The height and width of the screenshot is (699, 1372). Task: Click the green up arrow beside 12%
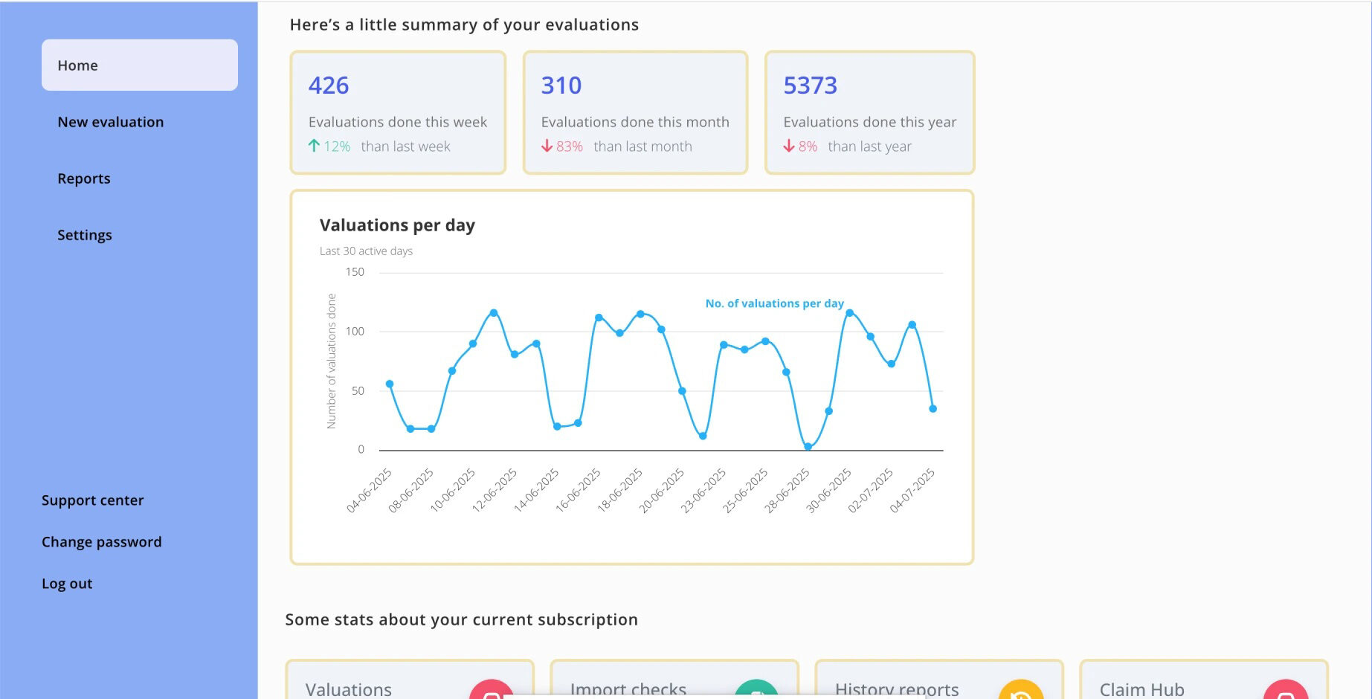click(x=314, y=146)
